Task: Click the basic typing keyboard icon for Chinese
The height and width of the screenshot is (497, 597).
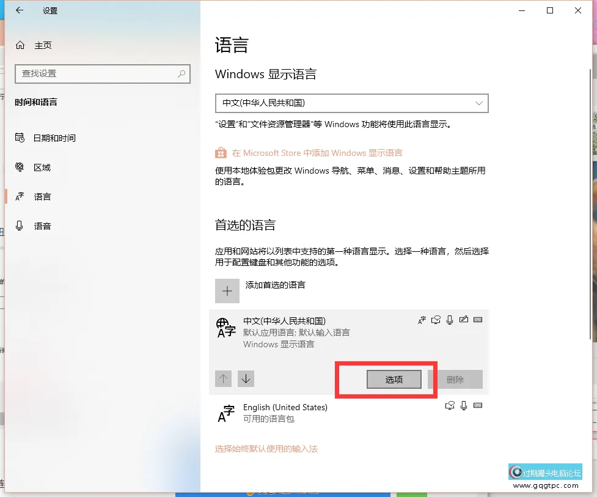Action: coord(478,320)
